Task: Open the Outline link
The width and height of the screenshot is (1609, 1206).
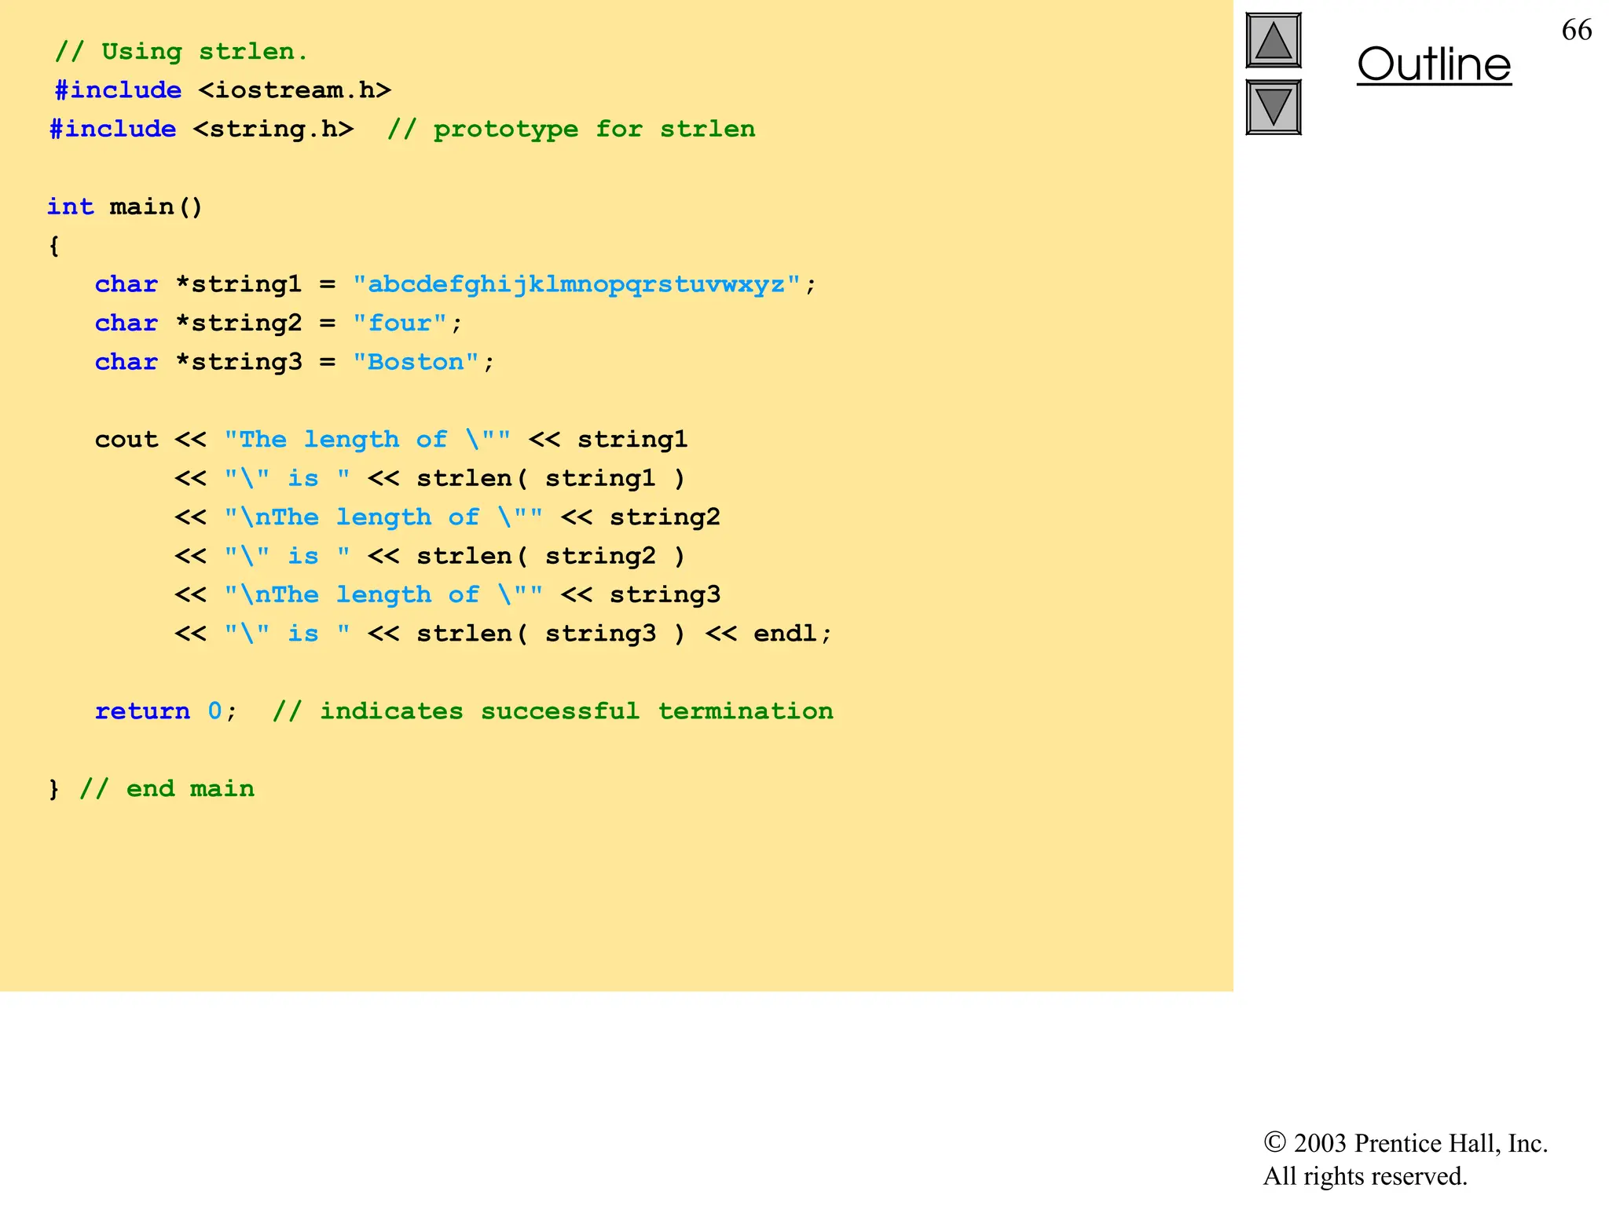Action: coord(1434,64)
